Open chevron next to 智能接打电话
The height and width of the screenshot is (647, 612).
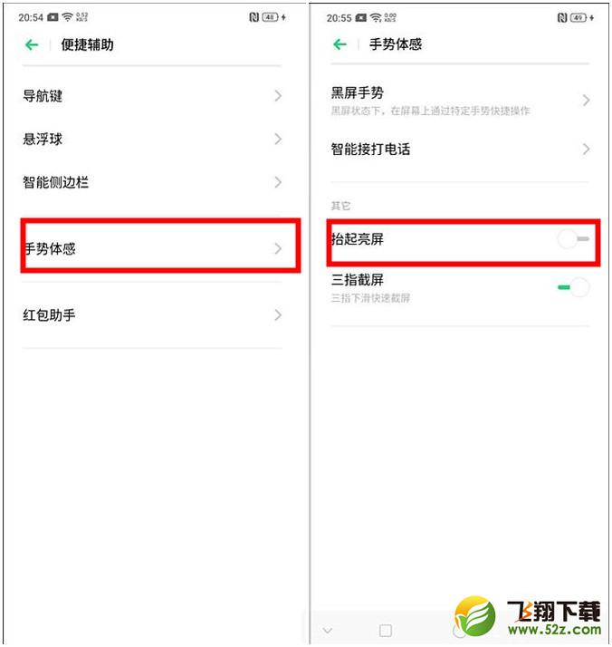(586, 149)
